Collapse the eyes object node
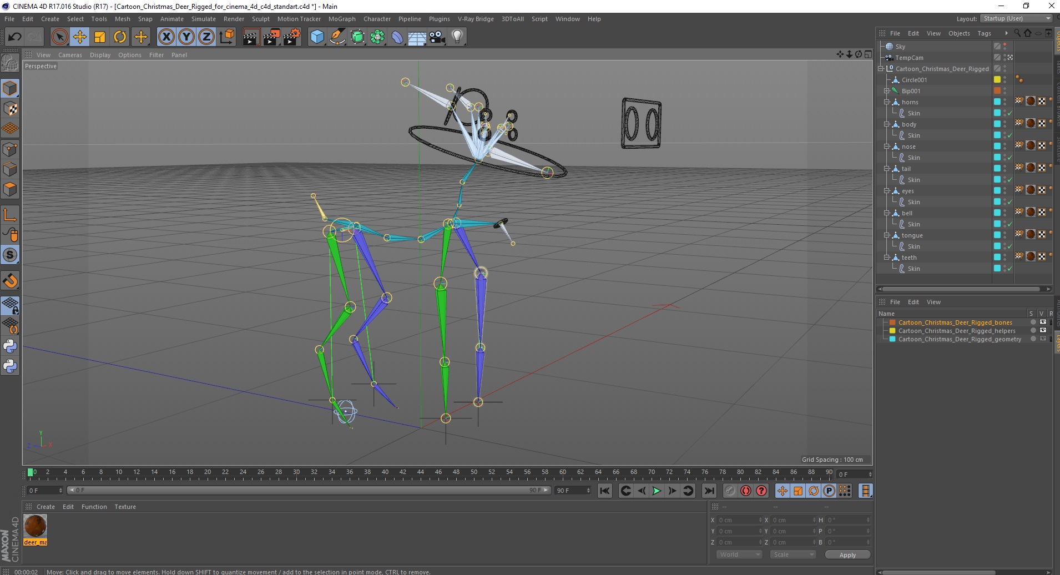1060x575 pixels. click(x=887, y=191)
